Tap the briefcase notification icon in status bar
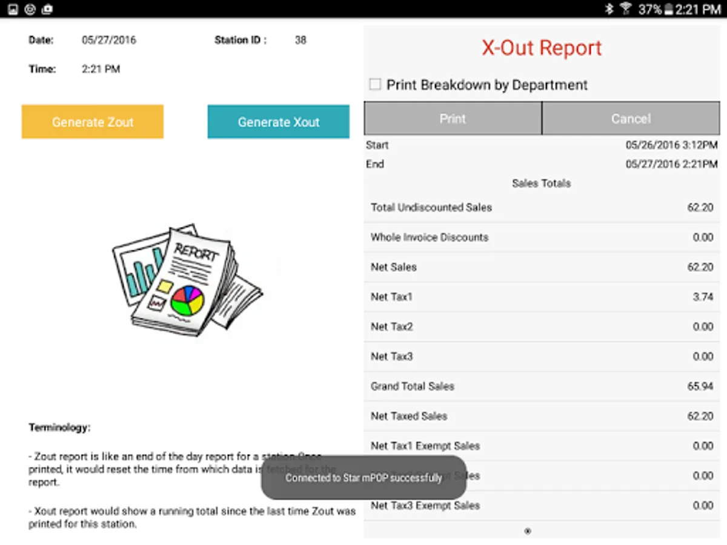This screenshot has height=545, width=727. pos(47,9)
